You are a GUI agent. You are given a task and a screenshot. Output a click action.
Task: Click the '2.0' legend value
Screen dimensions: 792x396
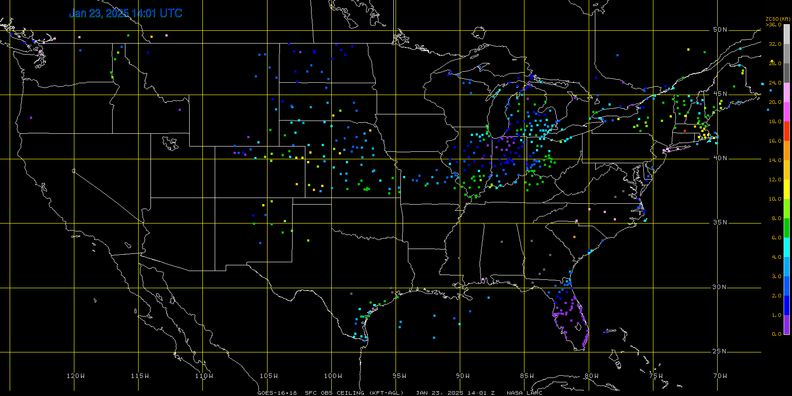pos(777,296)
